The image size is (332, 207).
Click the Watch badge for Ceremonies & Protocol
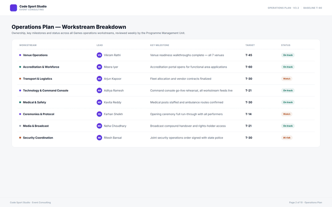[x=287, y=114]
